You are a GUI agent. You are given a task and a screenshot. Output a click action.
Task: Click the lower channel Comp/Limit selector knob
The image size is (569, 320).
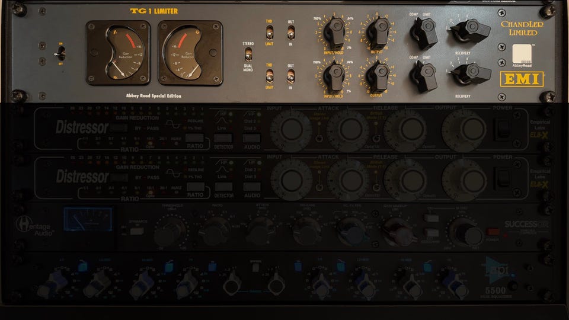pyautogui.click(x=423, y=77)
